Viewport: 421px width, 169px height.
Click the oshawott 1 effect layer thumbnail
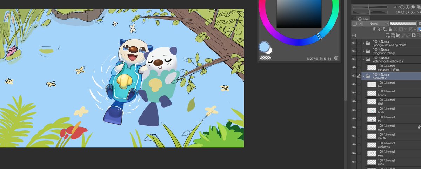[x=372, y=67]
